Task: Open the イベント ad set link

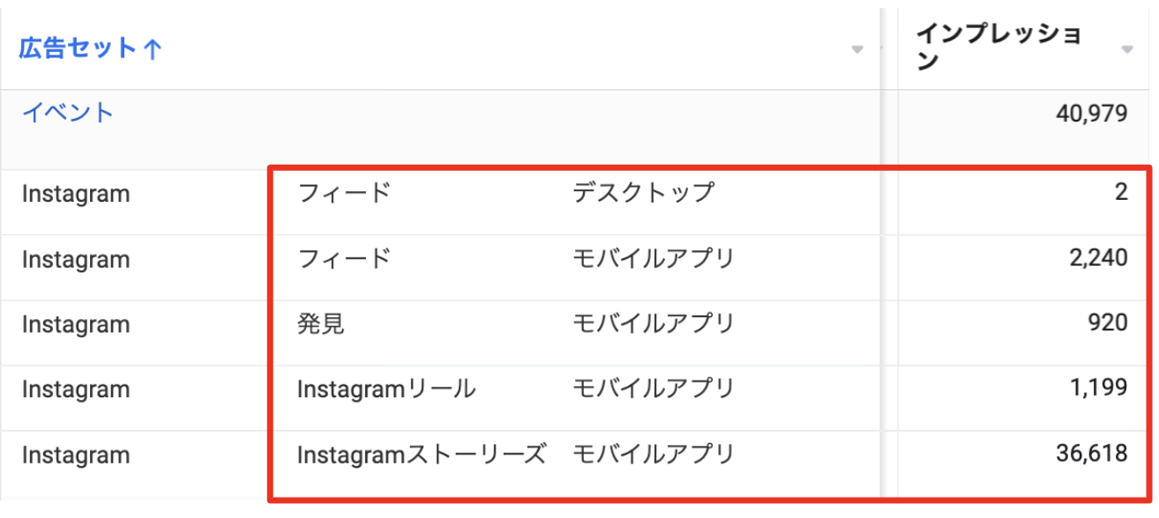Action: (68, 113)
